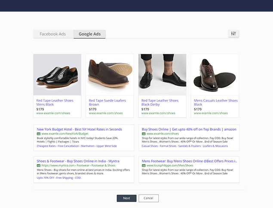Click the URL under Mens Casuals Leather Shoes
The width and height of the screenshot is (273, 208).
(211, 113)
